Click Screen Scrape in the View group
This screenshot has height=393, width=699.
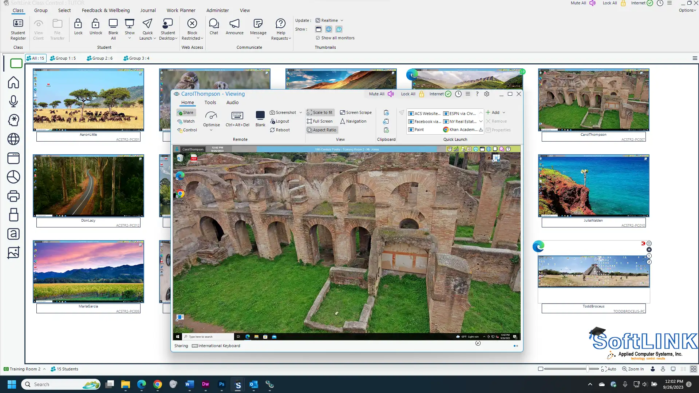tap(356, 112)
